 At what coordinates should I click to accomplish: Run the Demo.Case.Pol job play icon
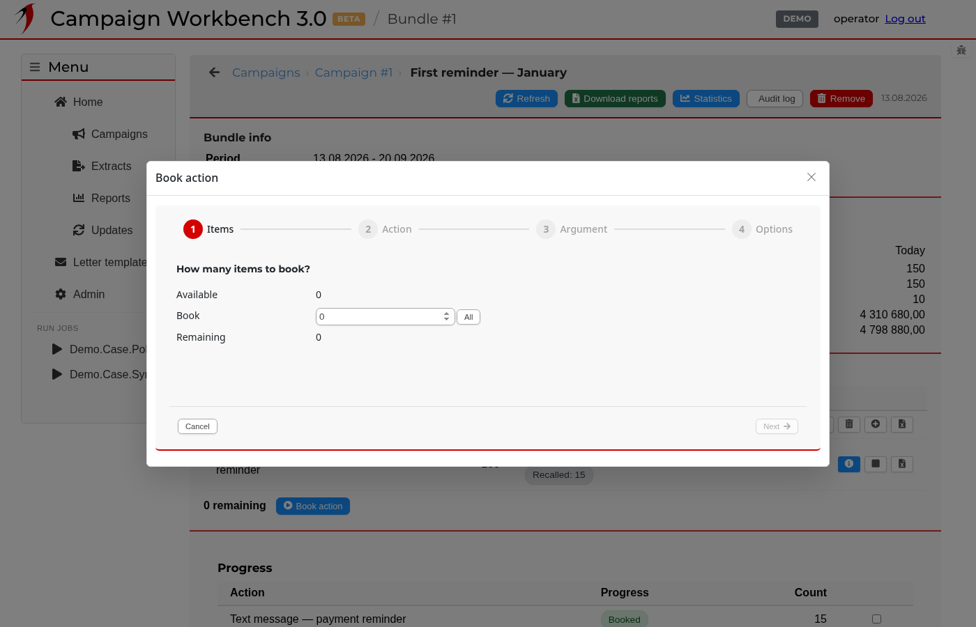click(57, 349)
